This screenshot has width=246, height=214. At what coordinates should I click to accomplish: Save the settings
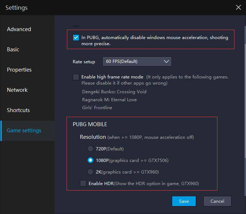[x=184, y=201]
